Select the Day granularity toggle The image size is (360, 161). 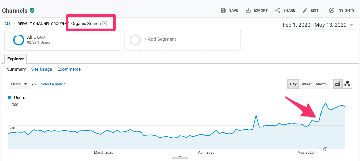293,84
